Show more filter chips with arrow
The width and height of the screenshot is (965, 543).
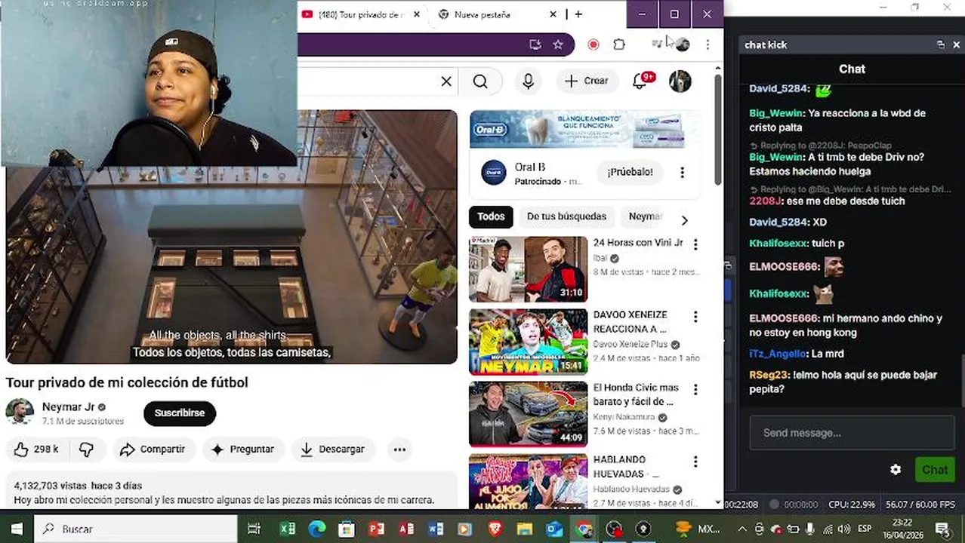(x=684, y=220)
